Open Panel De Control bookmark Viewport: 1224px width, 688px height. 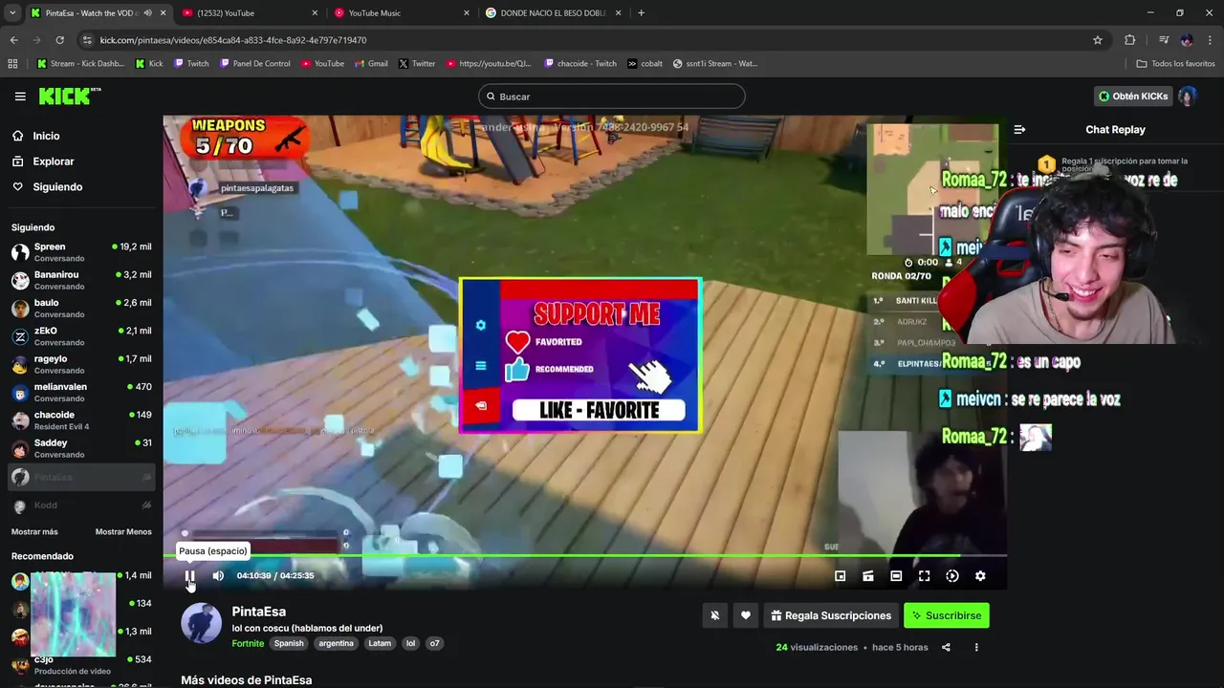(x=254, y=64)
